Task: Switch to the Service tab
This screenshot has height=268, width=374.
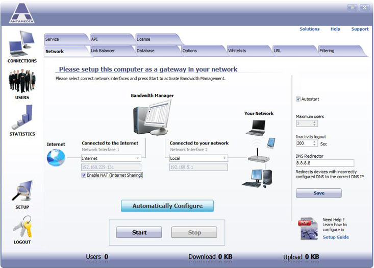Action: click(x=65, y=39)
